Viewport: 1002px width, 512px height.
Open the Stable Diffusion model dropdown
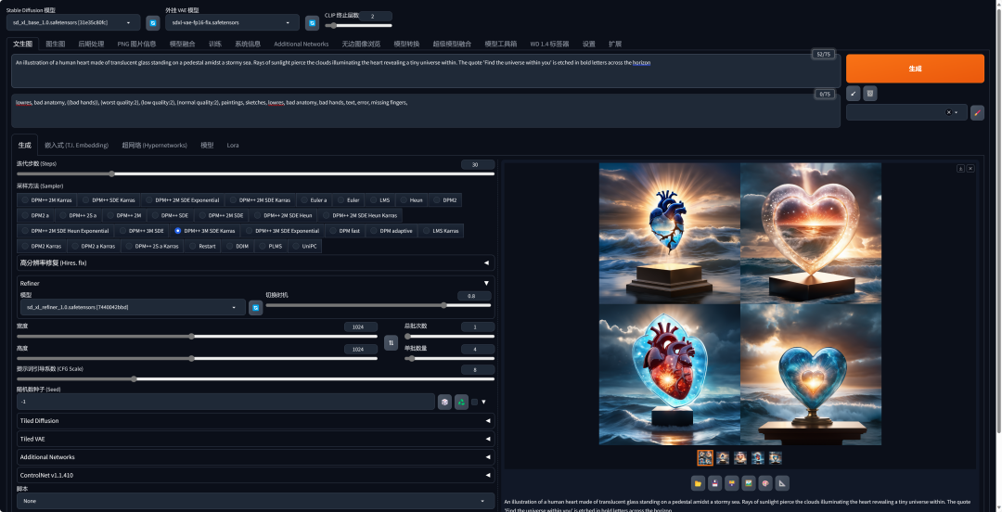72,22
